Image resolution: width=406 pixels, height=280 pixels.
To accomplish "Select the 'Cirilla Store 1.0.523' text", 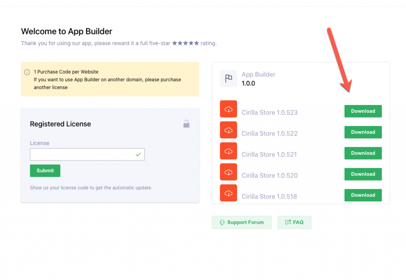I will pyautogui.click(x=270, y=112).
